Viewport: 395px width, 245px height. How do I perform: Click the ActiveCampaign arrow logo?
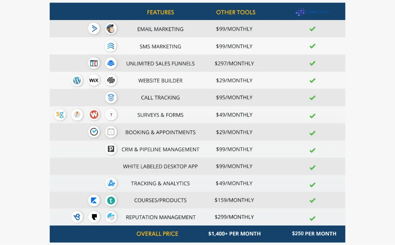click(x=94, y=29)
